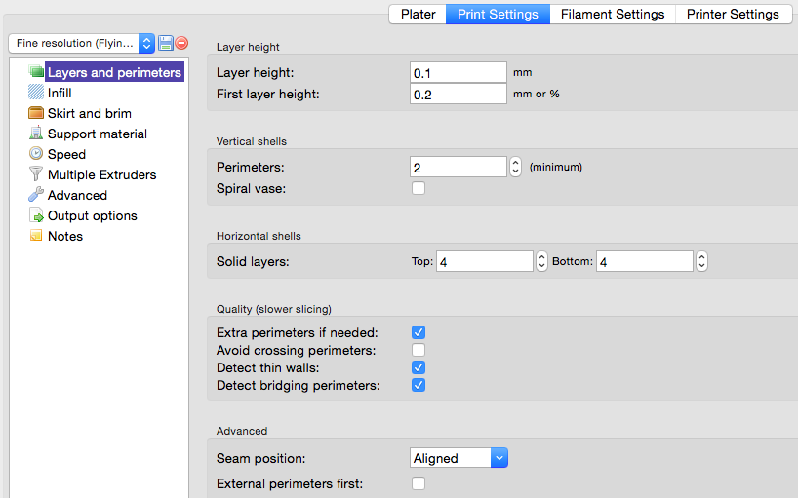Open the Speed settings clock icon
This screenshot has height=498, width=798.
point(36,154)
